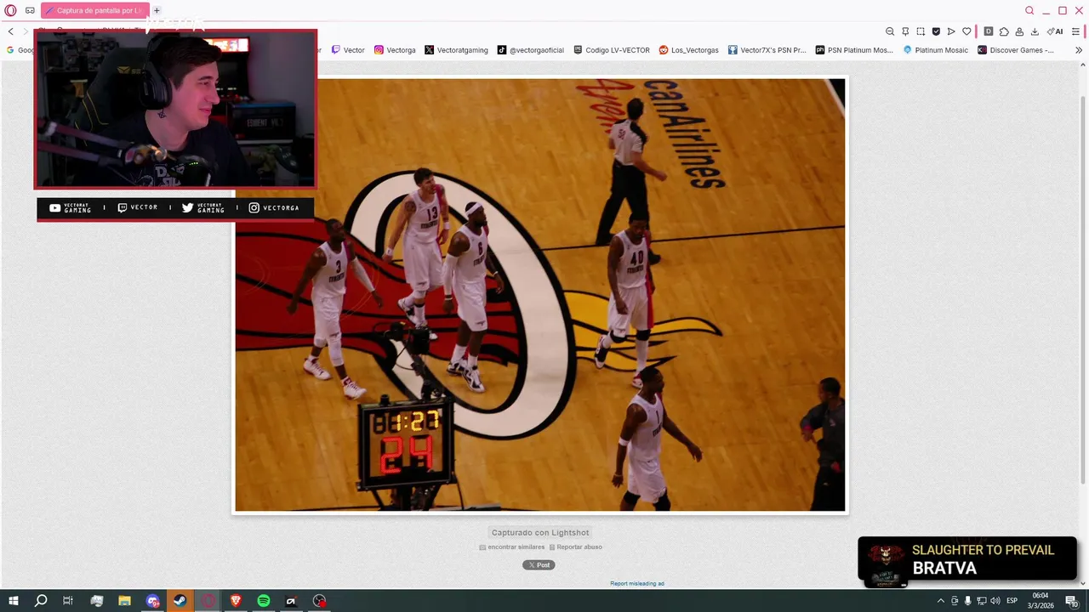This screenshot has width=1089, height=612.
Task: Click the X Post share button
Action: (539, 565)
